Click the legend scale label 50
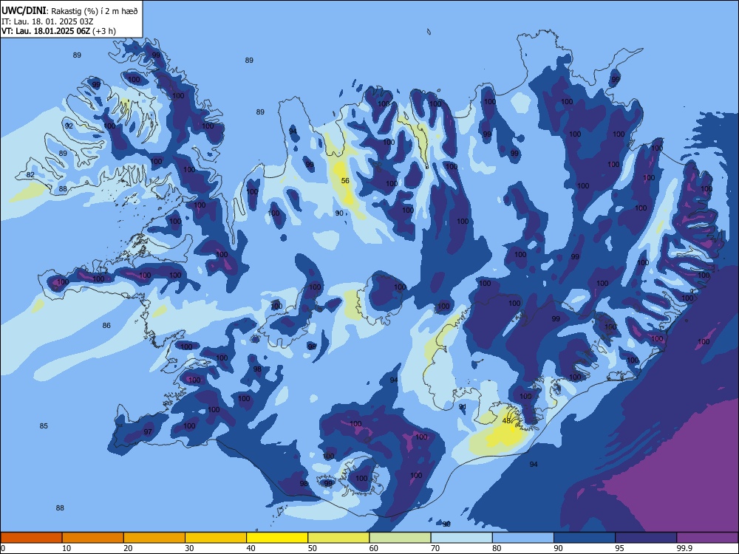 (x=312, y=548)
